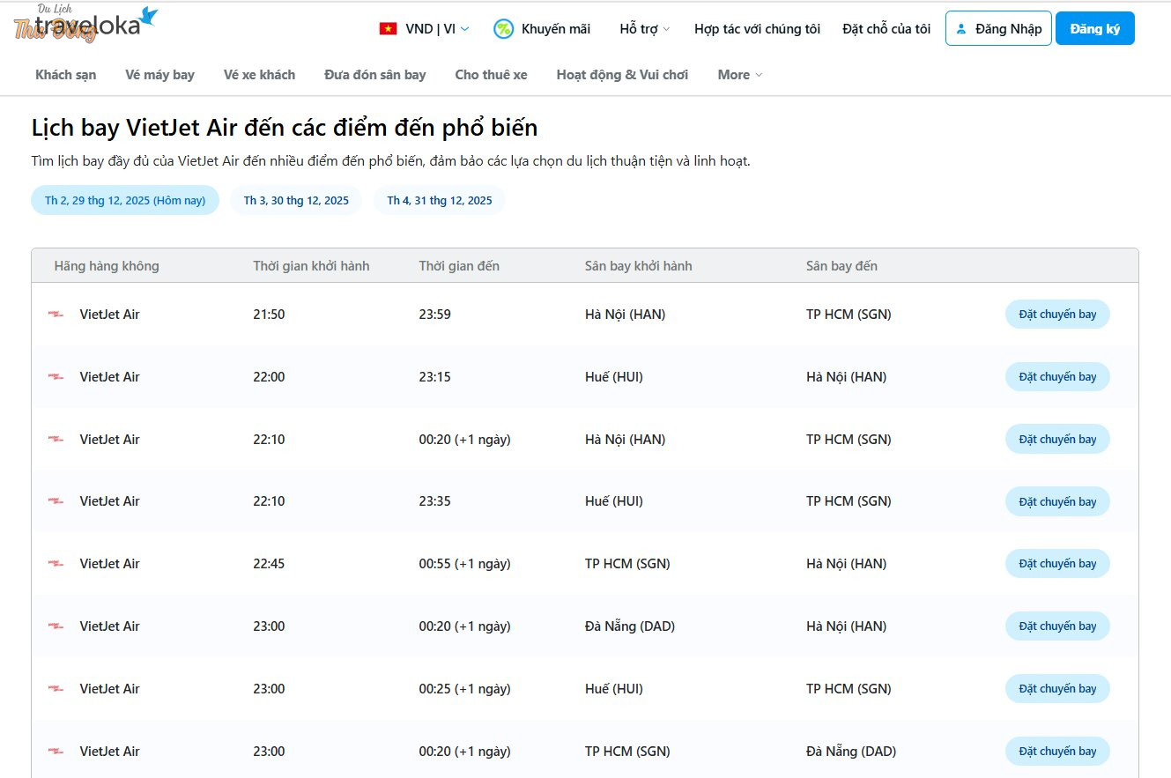The width and height of the screenshot is (1171, 778).
Task: Book the 22:10 Hà Nội to TP HCM flight
Action: (x=1057, y=440)
